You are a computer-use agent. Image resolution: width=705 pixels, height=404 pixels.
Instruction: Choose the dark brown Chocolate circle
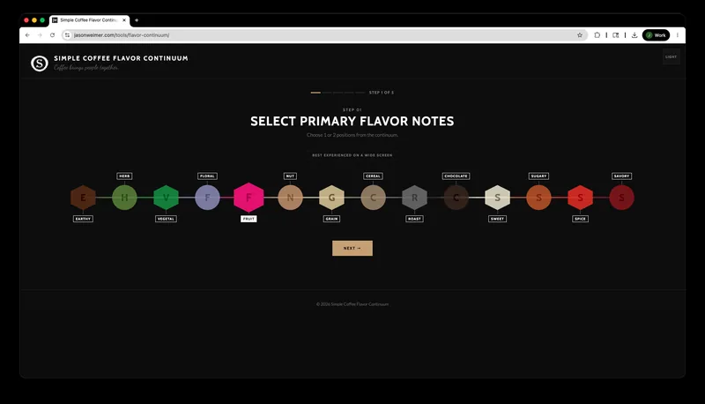456,198
